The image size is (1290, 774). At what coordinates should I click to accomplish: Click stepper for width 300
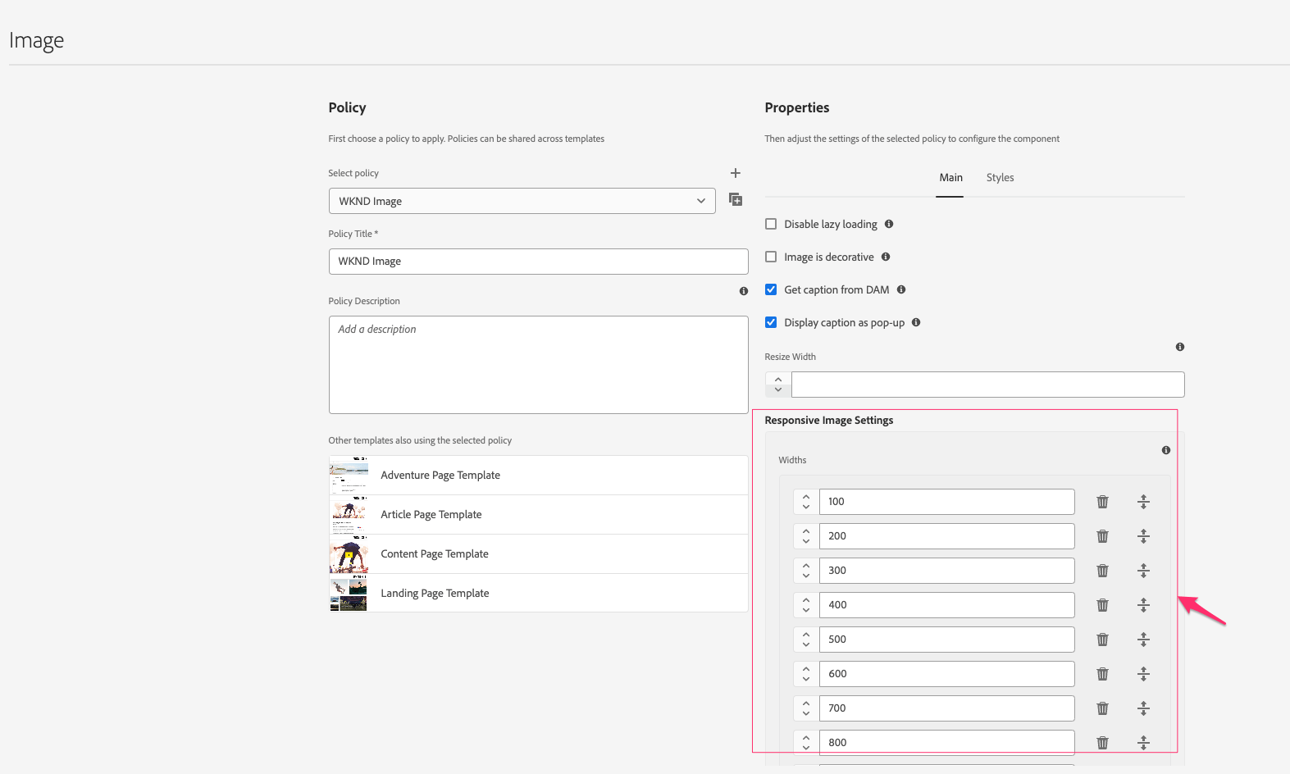coord(806,571)
